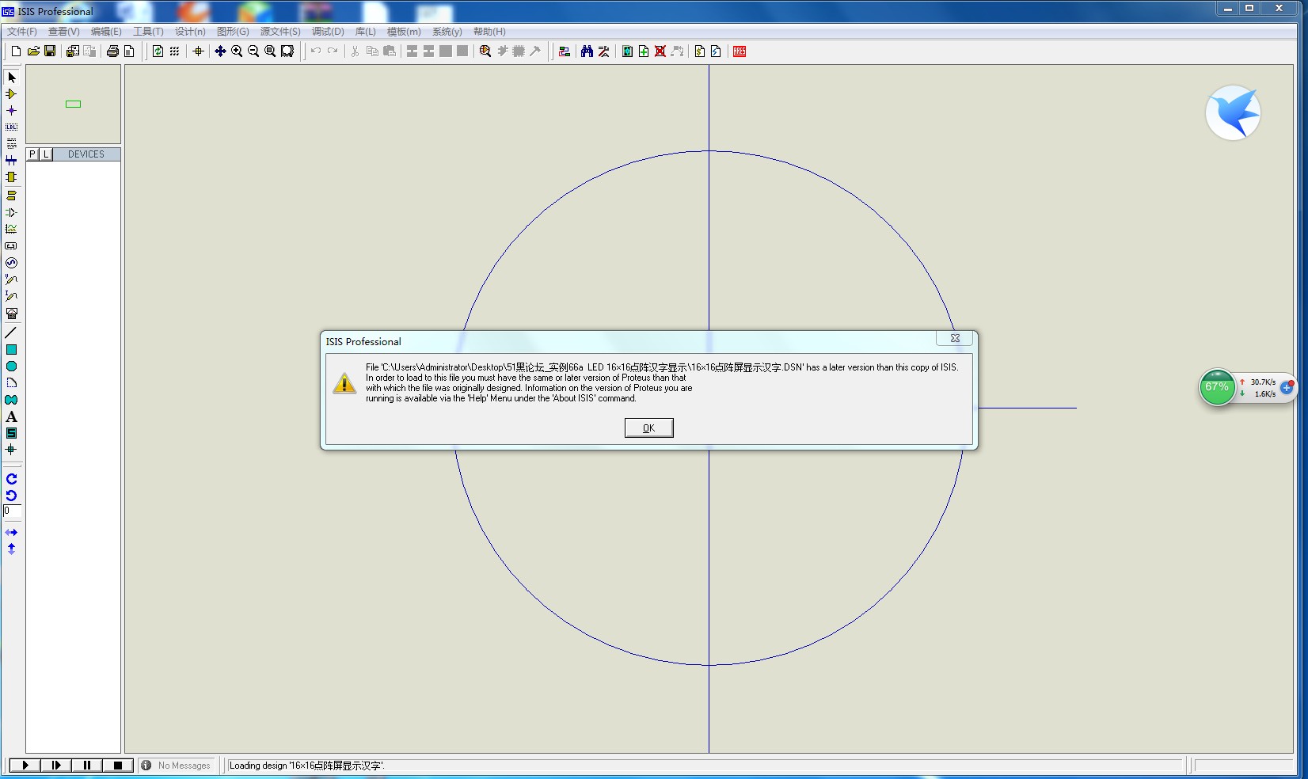Select the Device Pins Mode tool
This screenshot has width=1308, height=779.
click(x=11, y=212)
